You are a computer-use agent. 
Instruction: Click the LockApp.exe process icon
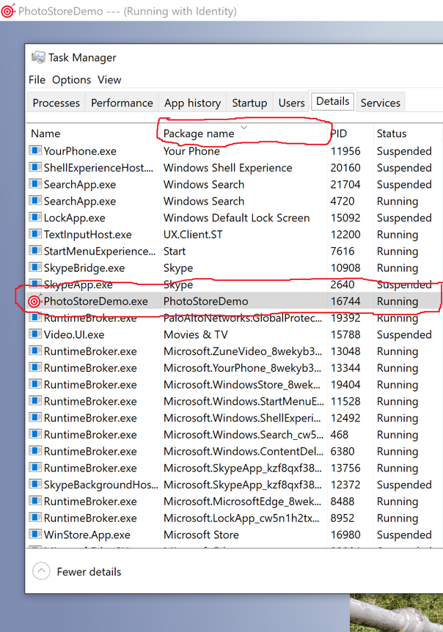click(34, 218)
